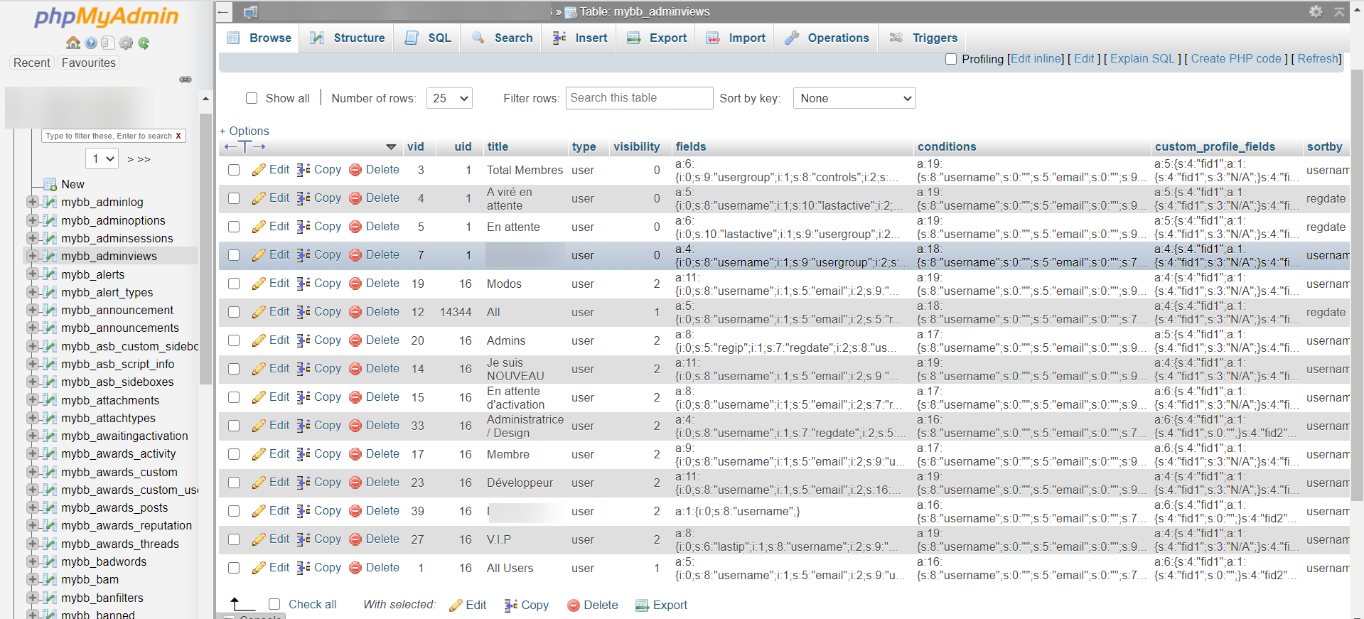Open column options dropdown arrow in header
The width and height of the screenshot is (1364, 619).
coord(391,147)
